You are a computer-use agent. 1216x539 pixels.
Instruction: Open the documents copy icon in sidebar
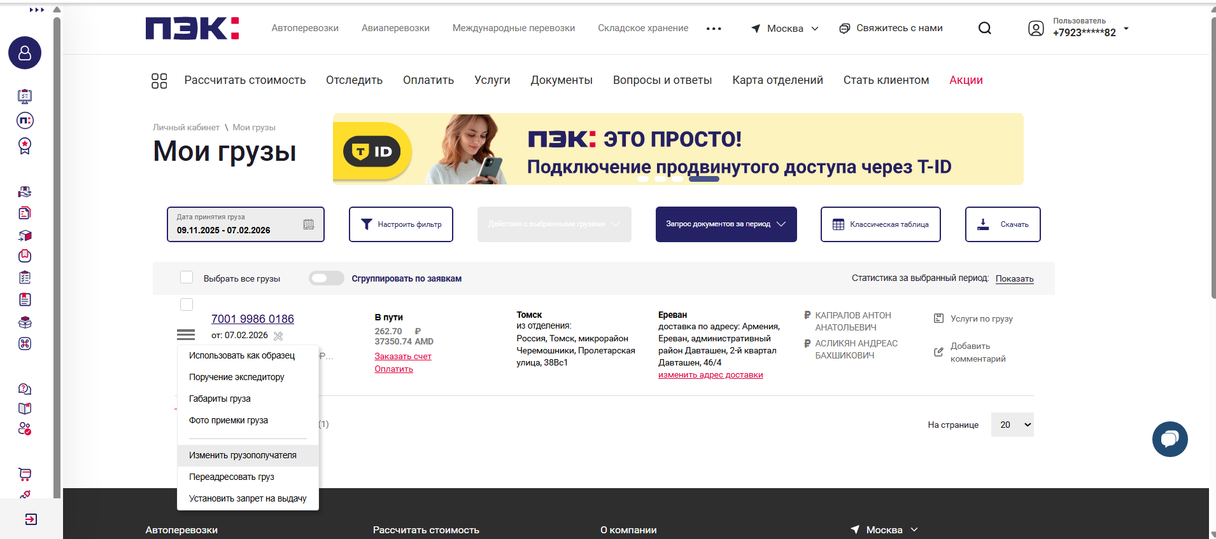(25, 213)
